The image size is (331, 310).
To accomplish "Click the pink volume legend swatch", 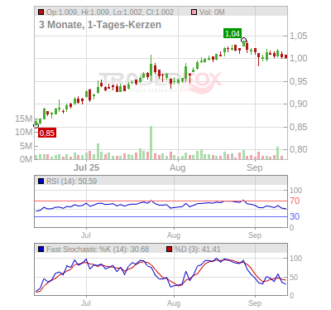I will 194,12.
